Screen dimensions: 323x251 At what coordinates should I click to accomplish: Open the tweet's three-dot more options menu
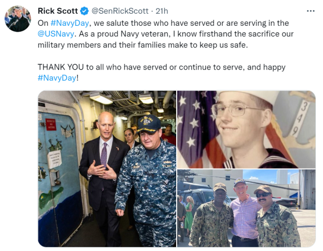tap(310, 11)
